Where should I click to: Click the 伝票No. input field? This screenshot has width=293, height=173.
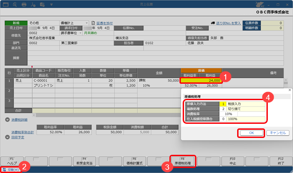tap(165, 28)
